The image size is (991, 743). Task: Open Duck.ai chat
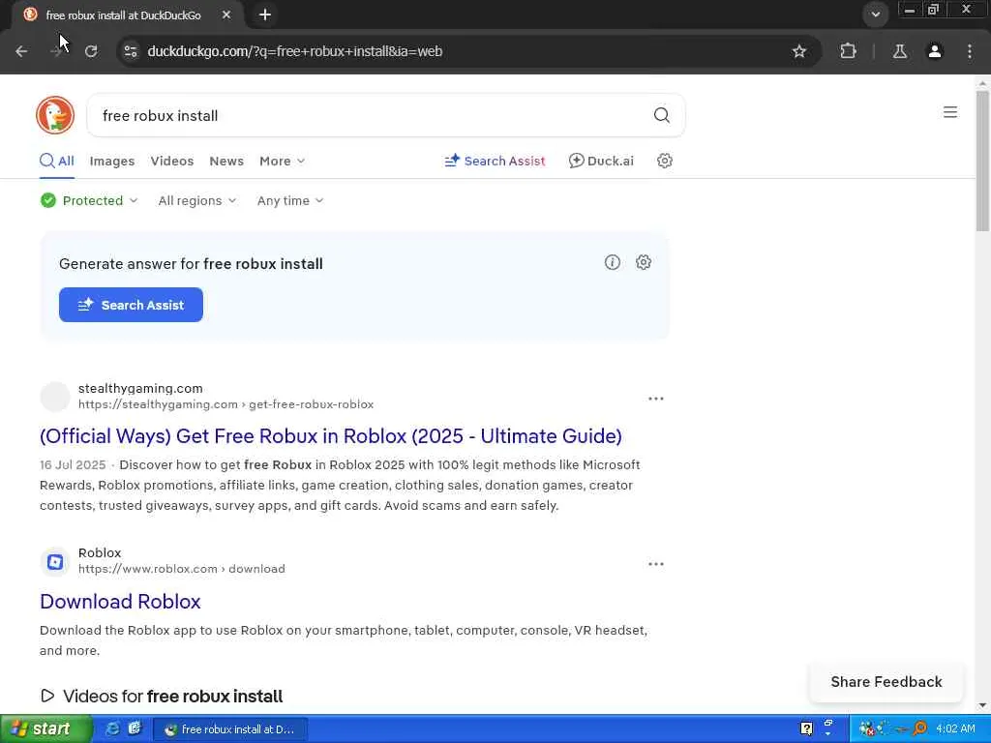600,161
